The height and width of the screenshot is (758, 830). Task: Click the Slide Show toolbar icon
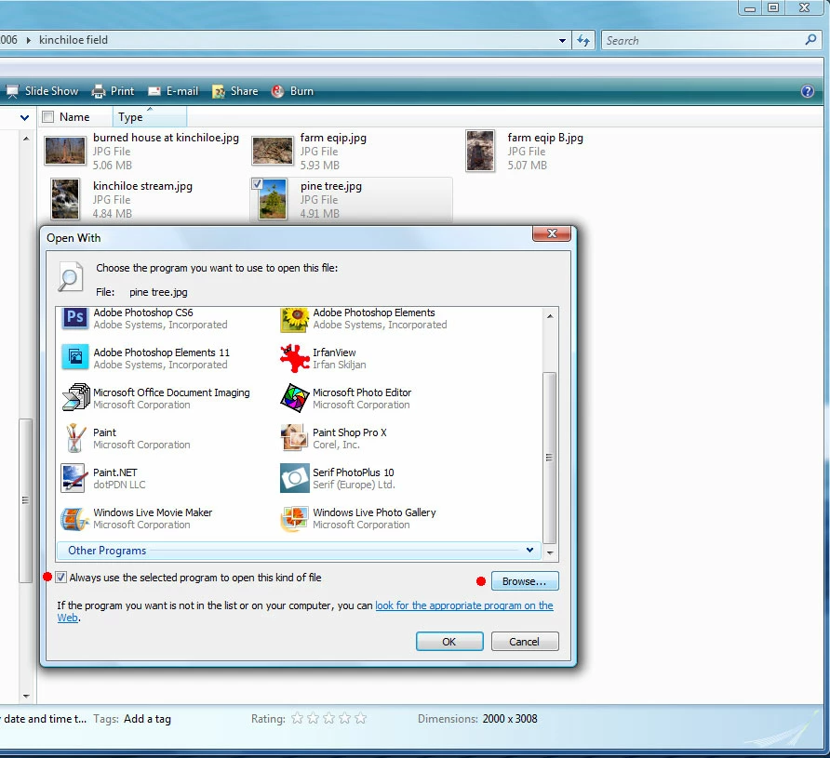click(12, 91)
